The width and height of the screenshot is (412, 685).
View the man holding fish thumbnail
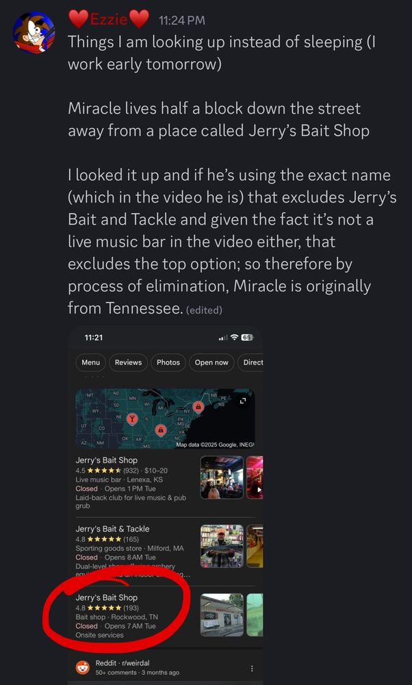point(222,546)
